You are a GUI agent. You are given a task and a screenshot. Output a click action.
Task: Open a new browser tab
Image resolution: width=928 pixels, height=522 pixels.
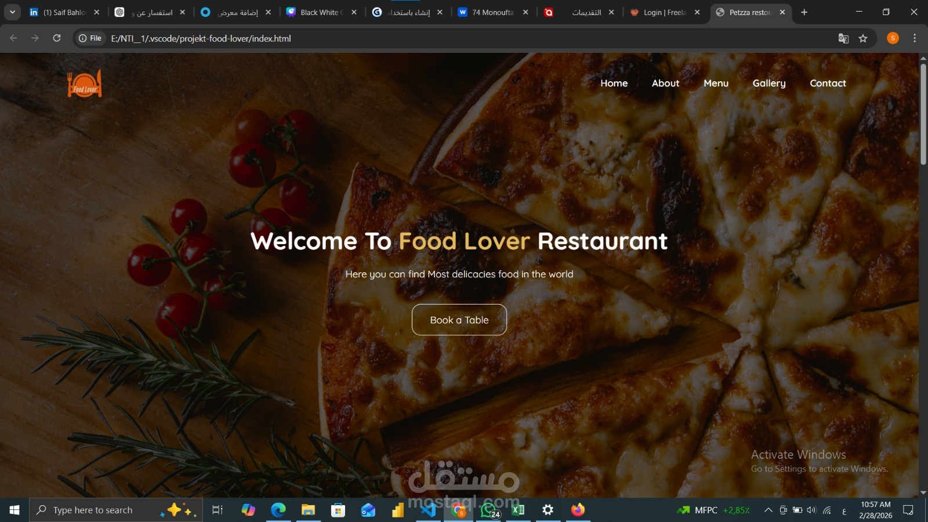(804, 12)
